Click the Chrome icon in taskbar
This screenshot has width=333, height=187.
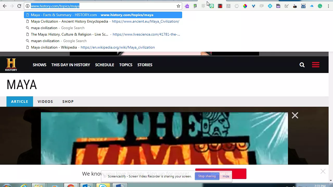click(71, 186)
